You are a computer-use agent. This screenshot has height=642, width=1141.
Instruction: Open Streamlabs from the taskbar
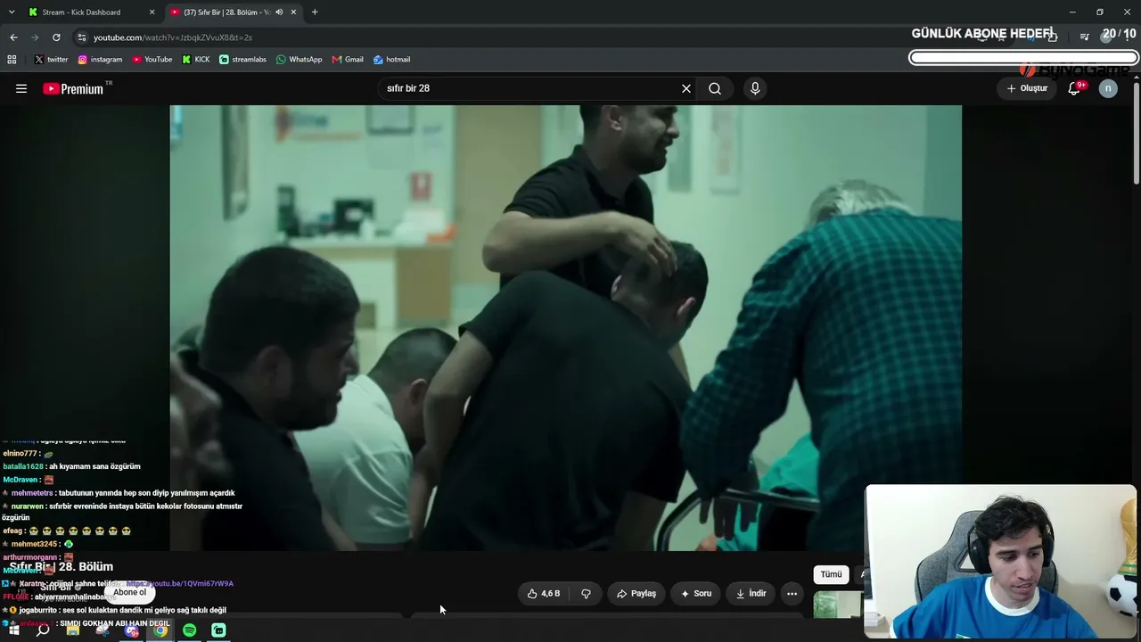(x=218, y=630)
